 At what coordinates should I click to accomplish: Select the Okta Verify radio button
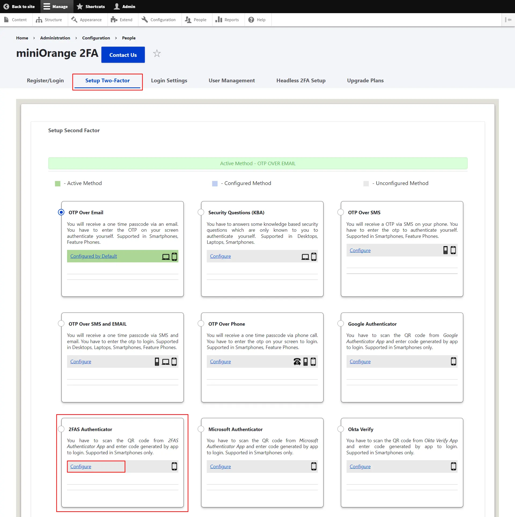pyautogui.click(x=341, y=429)
